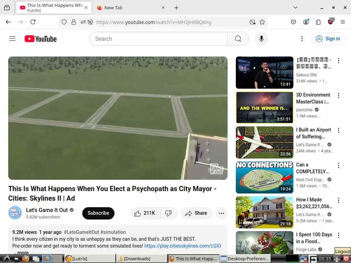The width and height of the screenshot is (351, 263).
Task: Click the video player area
Action: click(118, 118)
